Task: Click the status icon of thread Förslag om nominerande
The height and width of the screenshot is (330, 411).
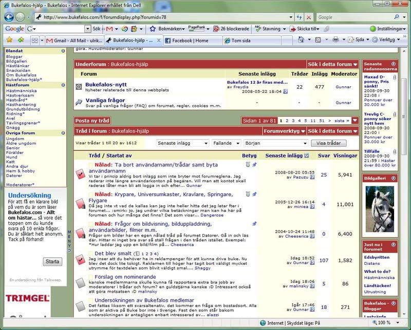Action: 81,283
